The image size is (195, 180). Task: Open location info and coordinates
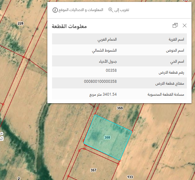click(x=78, y=10)
